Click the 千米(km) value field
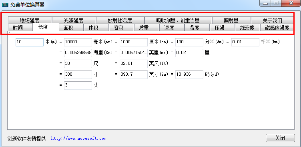The image size is (301, 147). coord(245,42)
